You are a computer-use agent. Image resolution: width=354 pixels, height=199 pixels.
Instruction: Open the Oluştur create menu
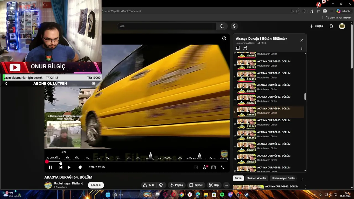316,26
